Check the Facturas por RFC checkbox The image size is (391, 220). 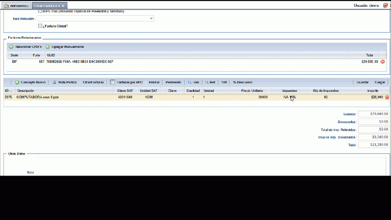click(113, 83)
